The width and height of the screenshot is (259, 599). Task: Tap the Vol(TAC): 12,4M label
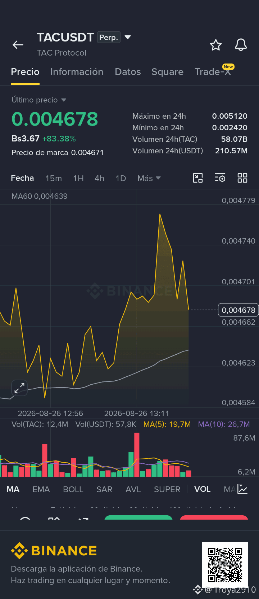pos(40,424)
